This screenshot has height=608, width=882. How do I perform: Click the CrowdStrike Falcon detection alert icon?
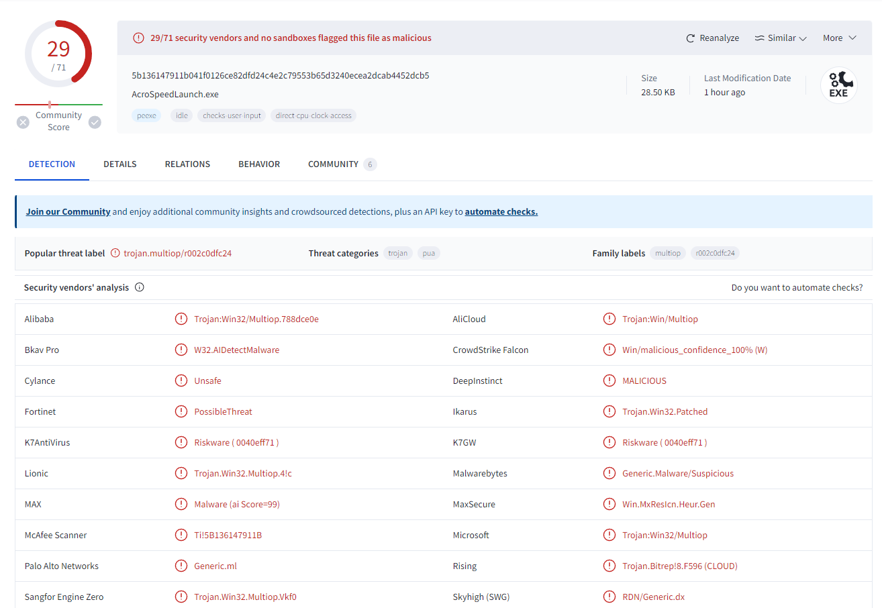[x=609, y=350]
